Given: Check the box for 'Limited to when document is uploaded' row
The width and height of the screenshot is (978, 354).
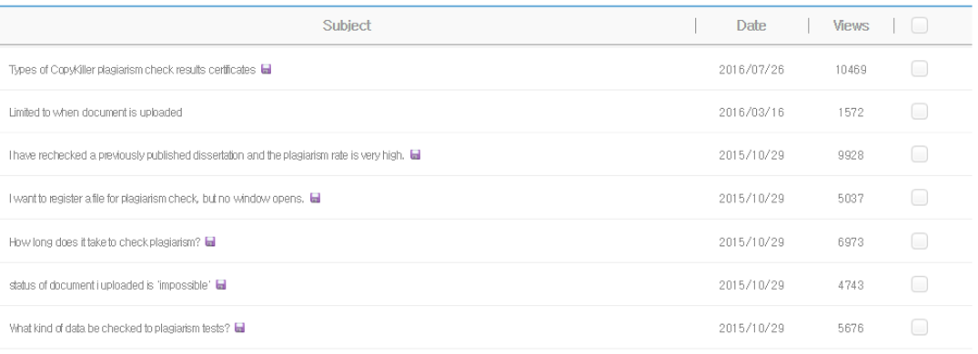Looking at the screenshot, I should pyautogui.click(x=919, y=112).
